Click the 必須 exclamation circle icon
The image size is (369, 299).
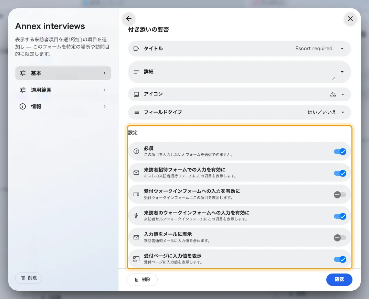(136, 151)
